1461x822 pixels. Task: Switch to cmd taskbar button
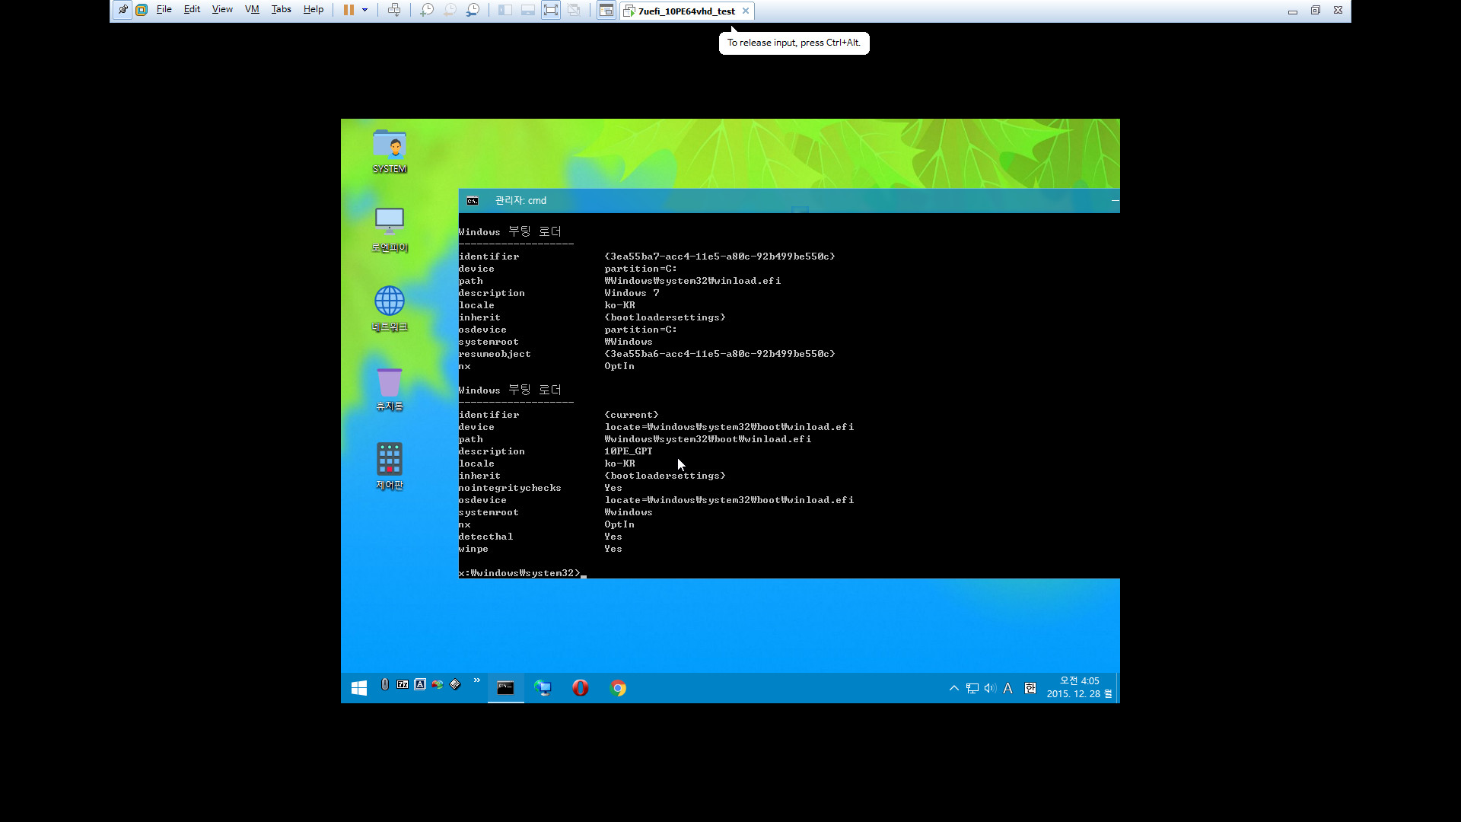[506, 688]
